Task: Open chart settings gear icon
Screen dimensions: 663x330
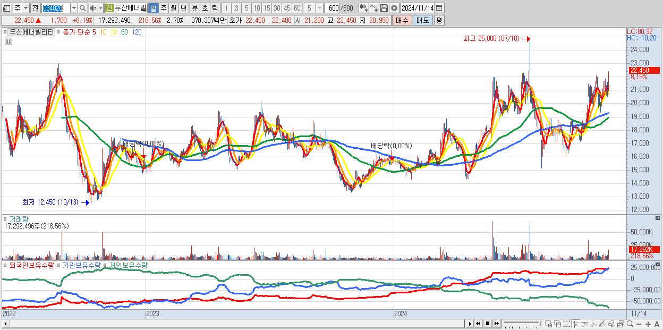Action: pyautogui.click(x=394, y=9)
